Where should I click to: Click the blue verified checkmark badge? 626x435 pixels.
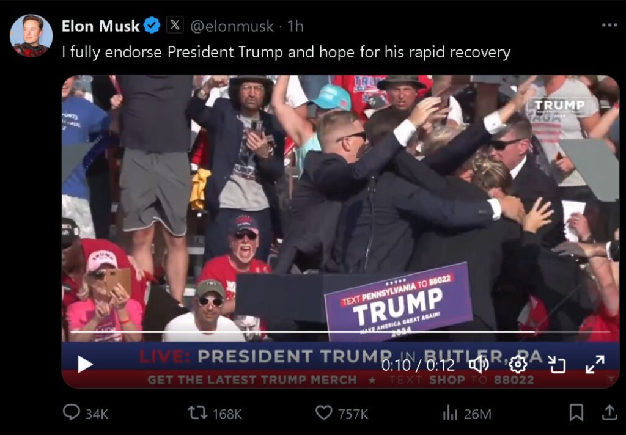coord(152,26)
